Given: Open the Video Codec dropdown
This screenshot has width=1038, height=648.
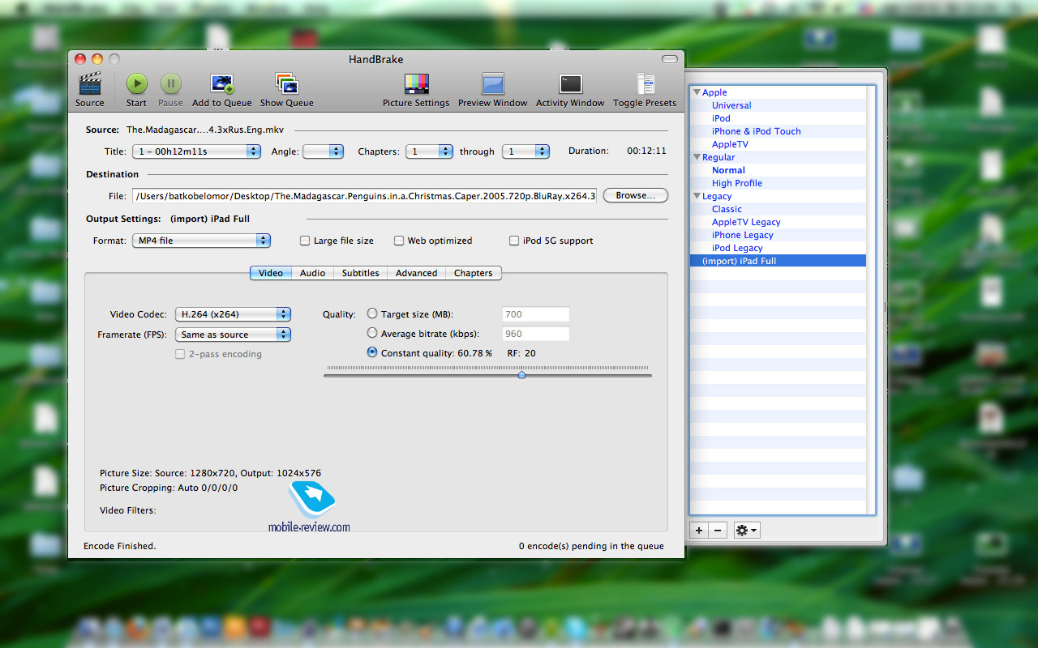Looking at the screenshot, I should point(234,314).
